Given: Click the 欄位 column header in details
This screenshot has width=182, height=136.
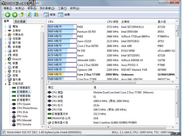Looking at the screenshot, I should coord(69,88).
